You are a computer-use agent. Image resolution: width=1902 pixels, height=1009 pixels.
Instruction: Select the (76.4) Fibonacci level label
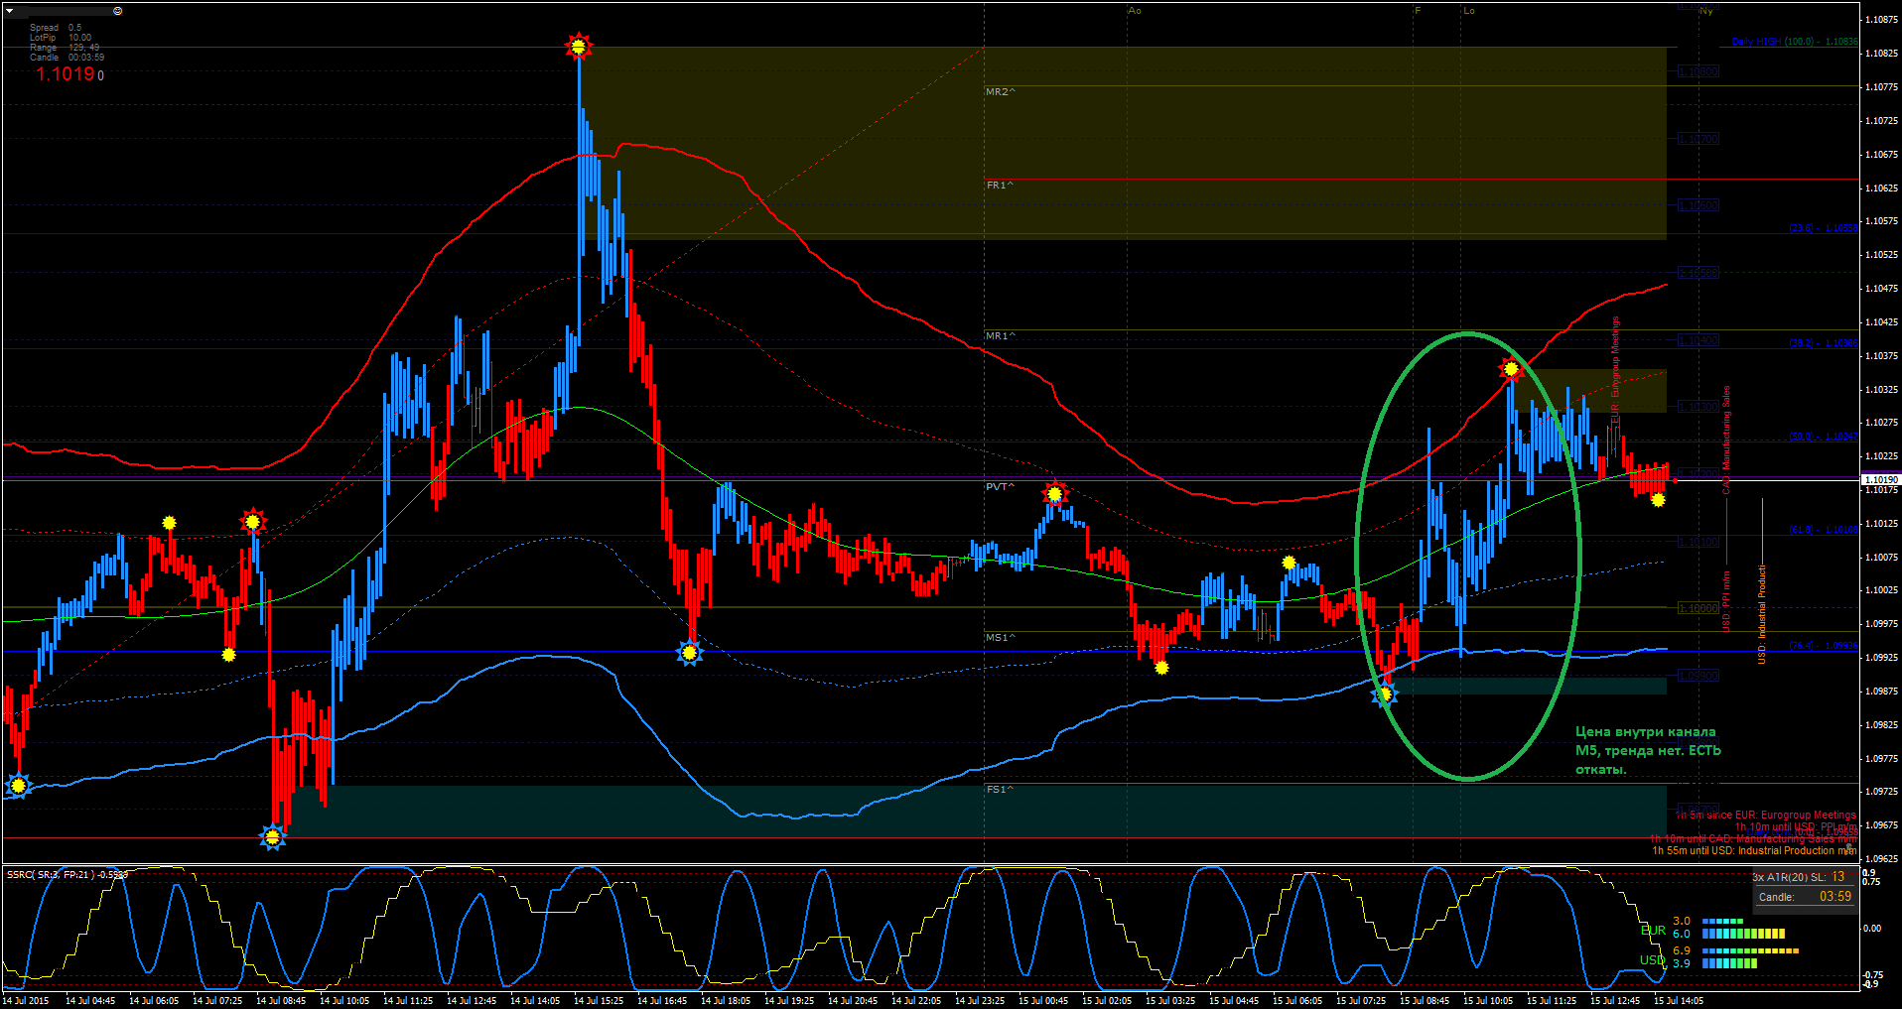1823,646
